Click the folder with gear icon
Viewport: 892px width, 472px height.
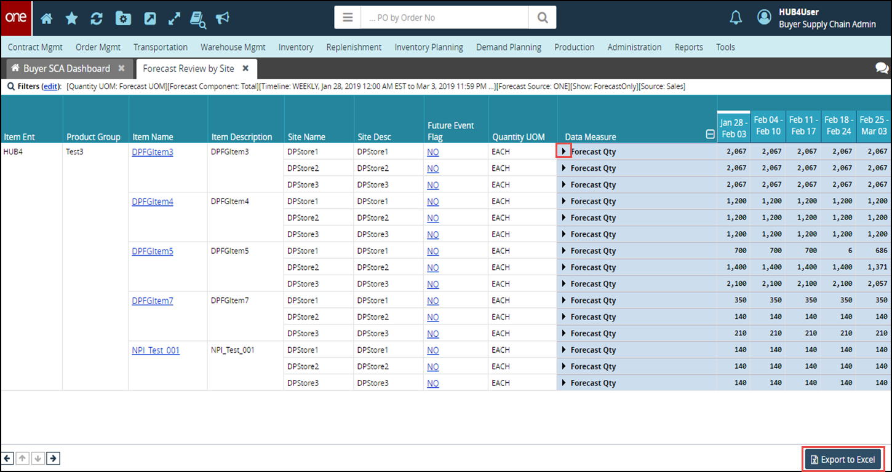coord(123,18)
